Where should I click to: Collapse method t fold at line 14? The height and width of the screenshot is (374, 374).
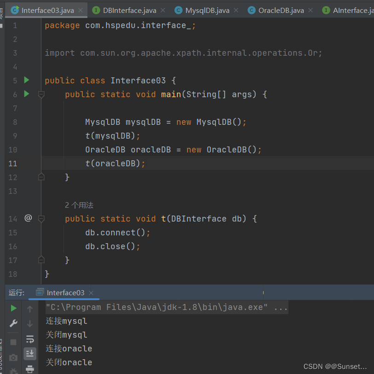(x=41, y=218)
